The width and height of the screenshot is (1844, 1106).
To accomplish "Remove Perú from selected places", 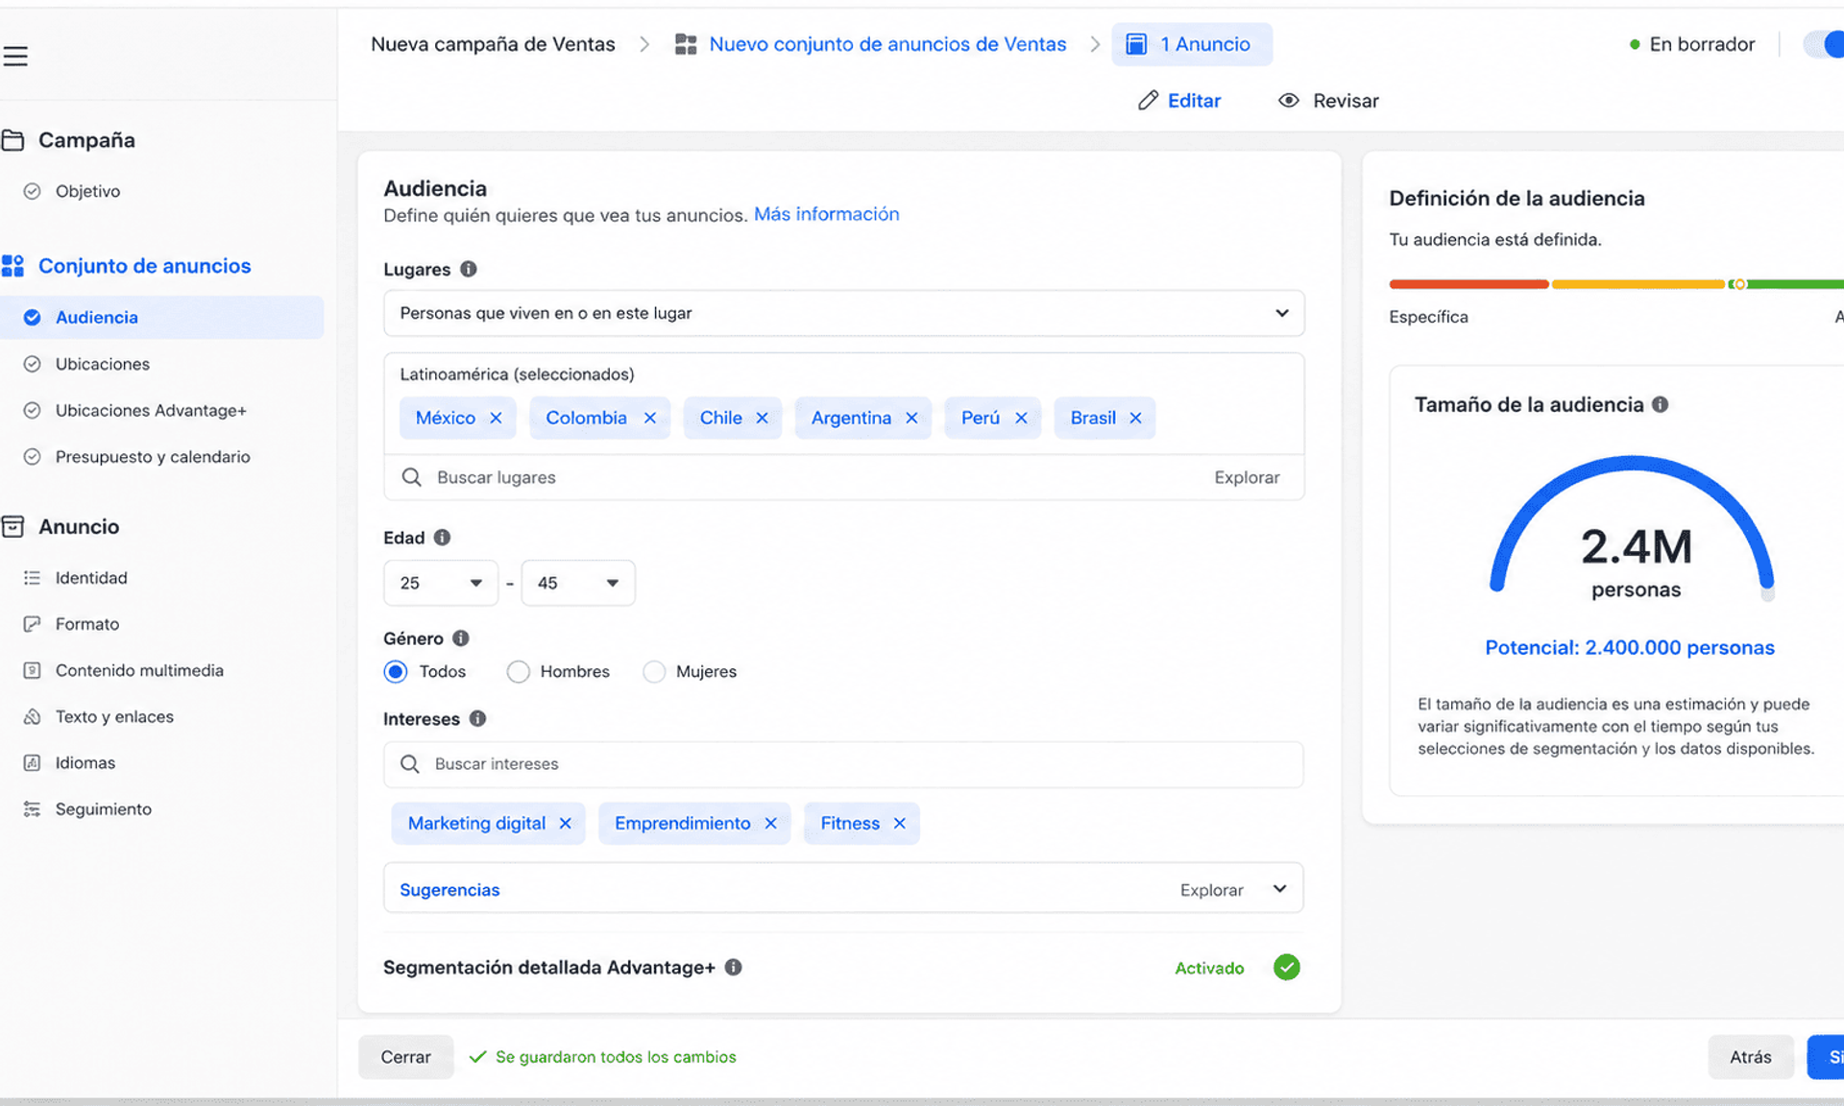I will [x=1022, y=419].
